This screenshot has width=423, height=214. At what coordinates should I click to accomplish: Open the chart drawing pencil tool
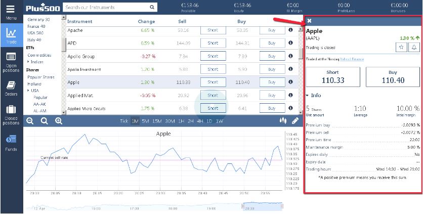click(x=295, y=120)
